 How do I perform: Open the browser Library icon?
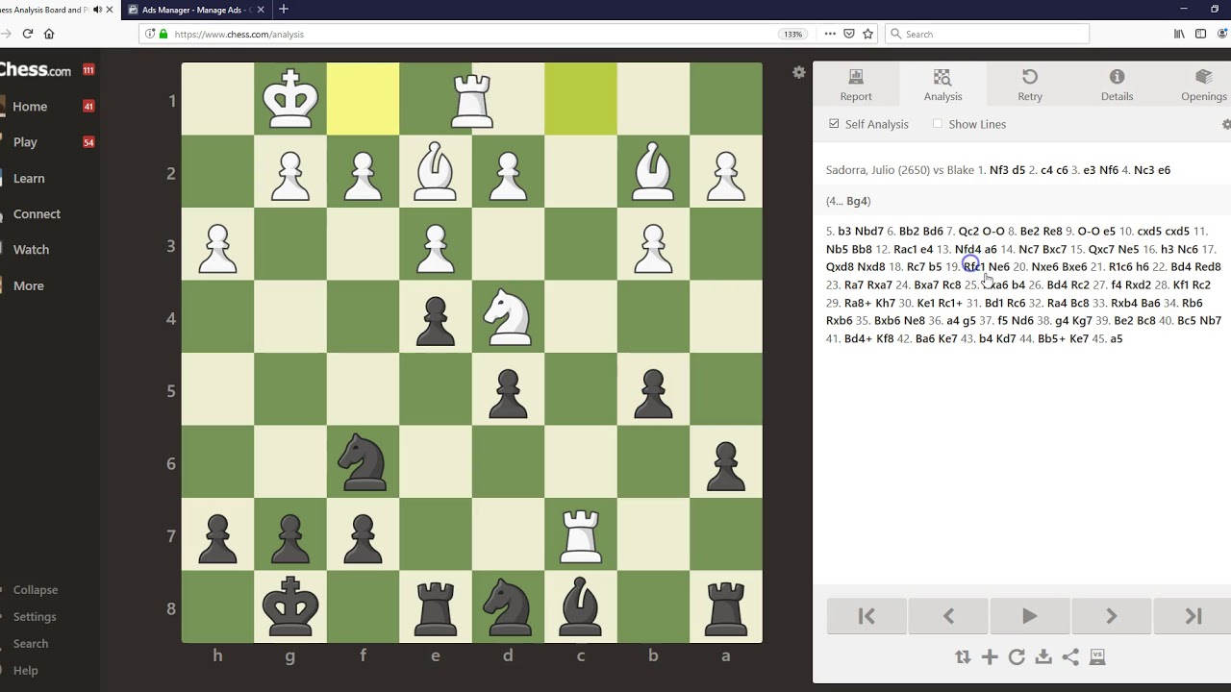pos(1179,34)
